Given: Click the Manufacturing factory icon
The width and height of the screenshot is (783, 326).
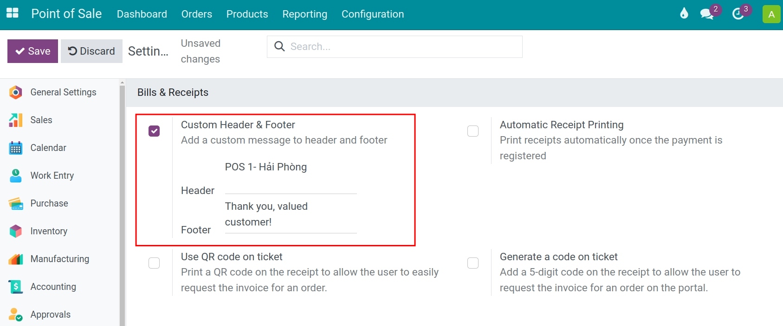Looking at the screenshot, I should tap(16, 259).
